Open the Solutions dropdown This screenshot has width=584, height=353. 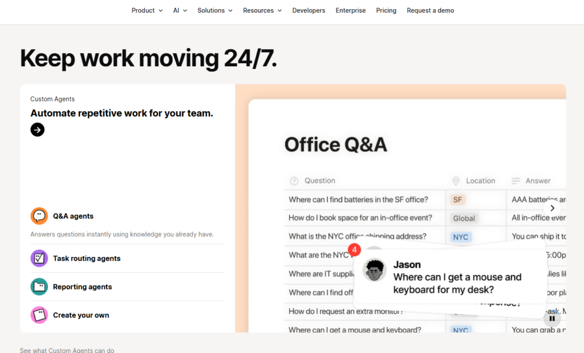pos(215,10)
